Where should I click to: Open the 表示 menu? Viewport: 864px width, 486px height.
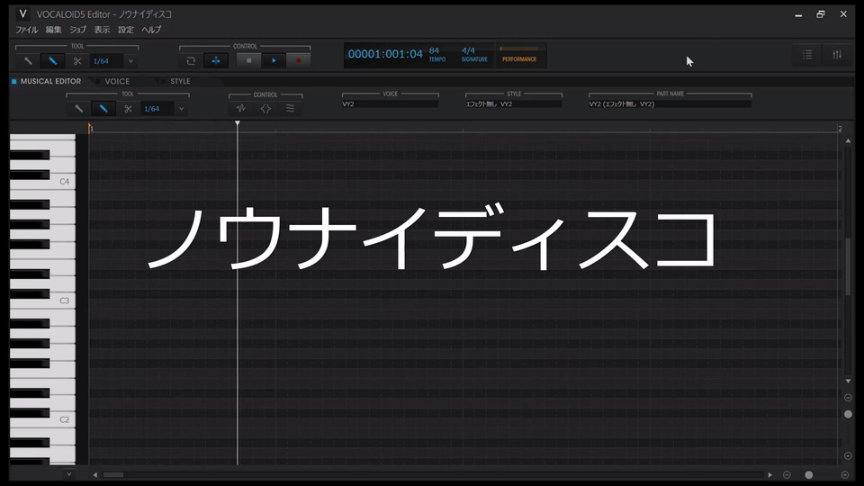102,30
